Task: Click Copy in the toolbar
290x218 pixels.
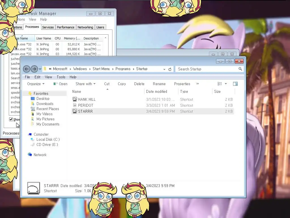Action: click(x=122, y=84)
